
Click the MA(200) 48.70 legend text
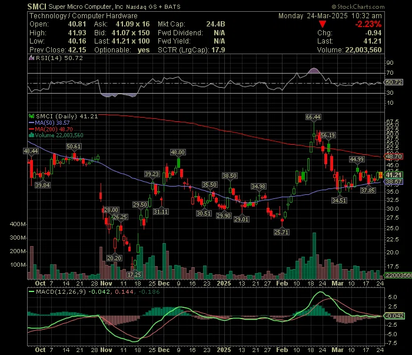click(54, 130)
